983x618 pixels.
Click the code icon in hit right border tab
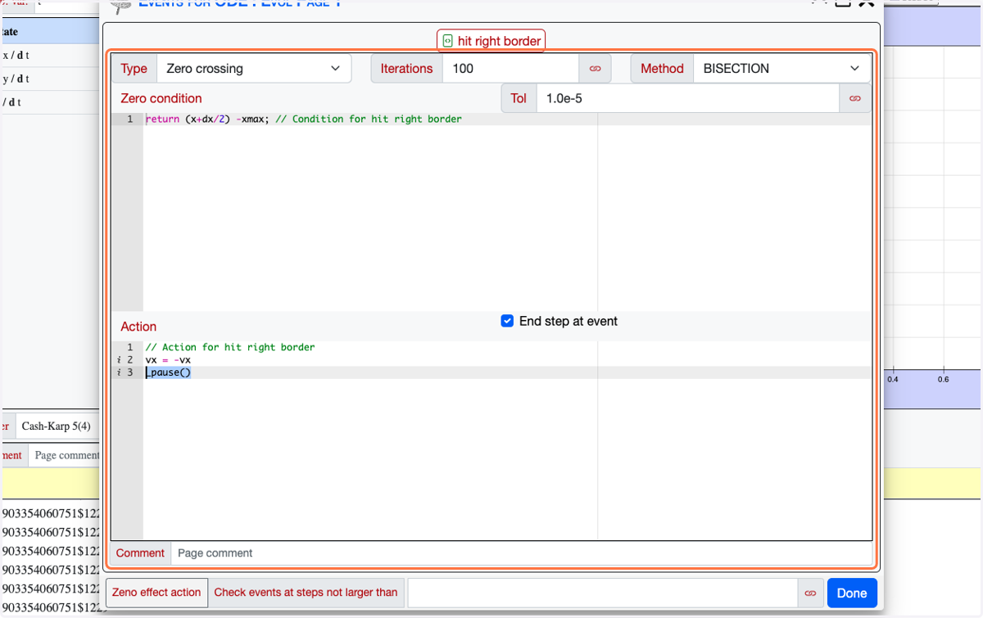point(447,41)
